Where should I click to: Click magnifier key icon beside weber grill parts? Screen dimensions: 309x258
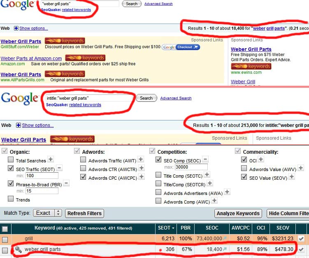point(19,249)
